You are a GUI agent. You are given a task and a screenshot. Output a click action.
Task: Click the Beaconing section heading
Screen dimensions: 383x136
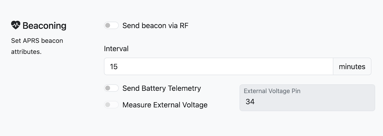[44, 26]
